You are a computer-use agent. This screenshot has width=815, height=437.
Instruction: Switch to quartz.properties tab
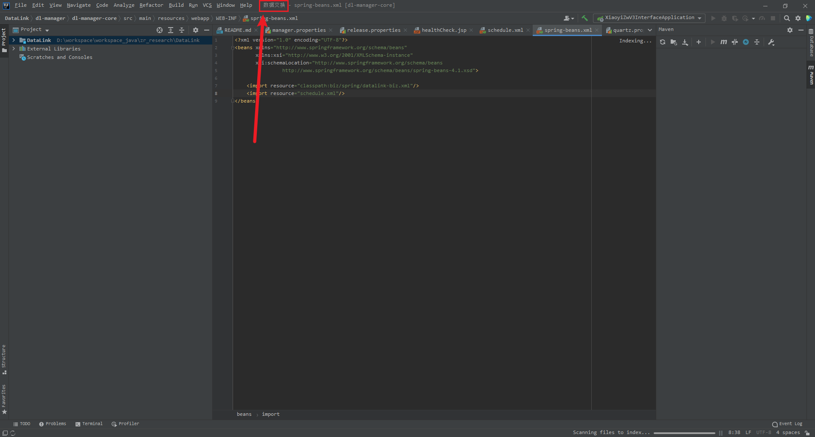click(x=624, y=30)
